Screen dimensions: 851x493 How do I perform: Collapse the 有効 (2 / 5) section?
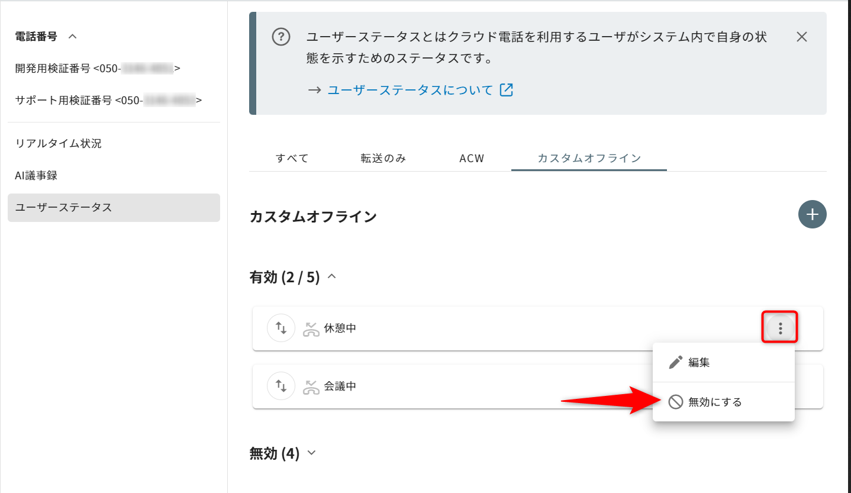(332, 276)
